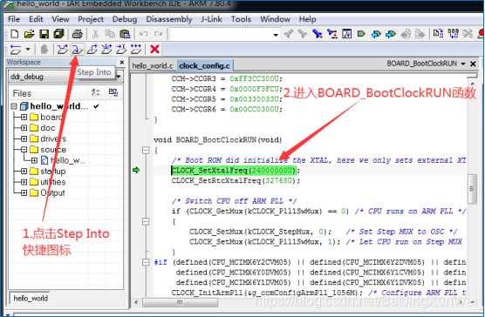Save the current file with floppy icon
Viewport: 485px width, 317px height.
pos(44,34)
